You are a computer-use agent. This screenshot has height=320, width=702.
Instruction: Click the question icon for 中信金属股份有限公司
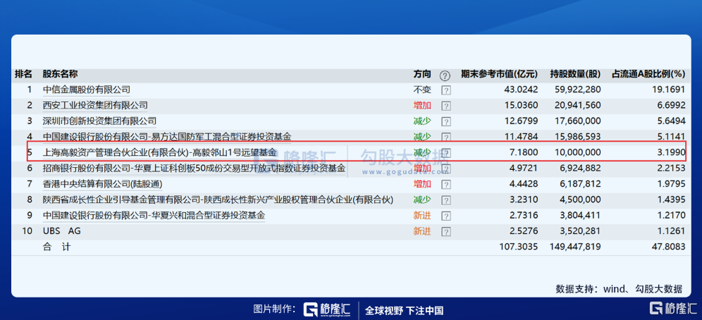(446, 90)
